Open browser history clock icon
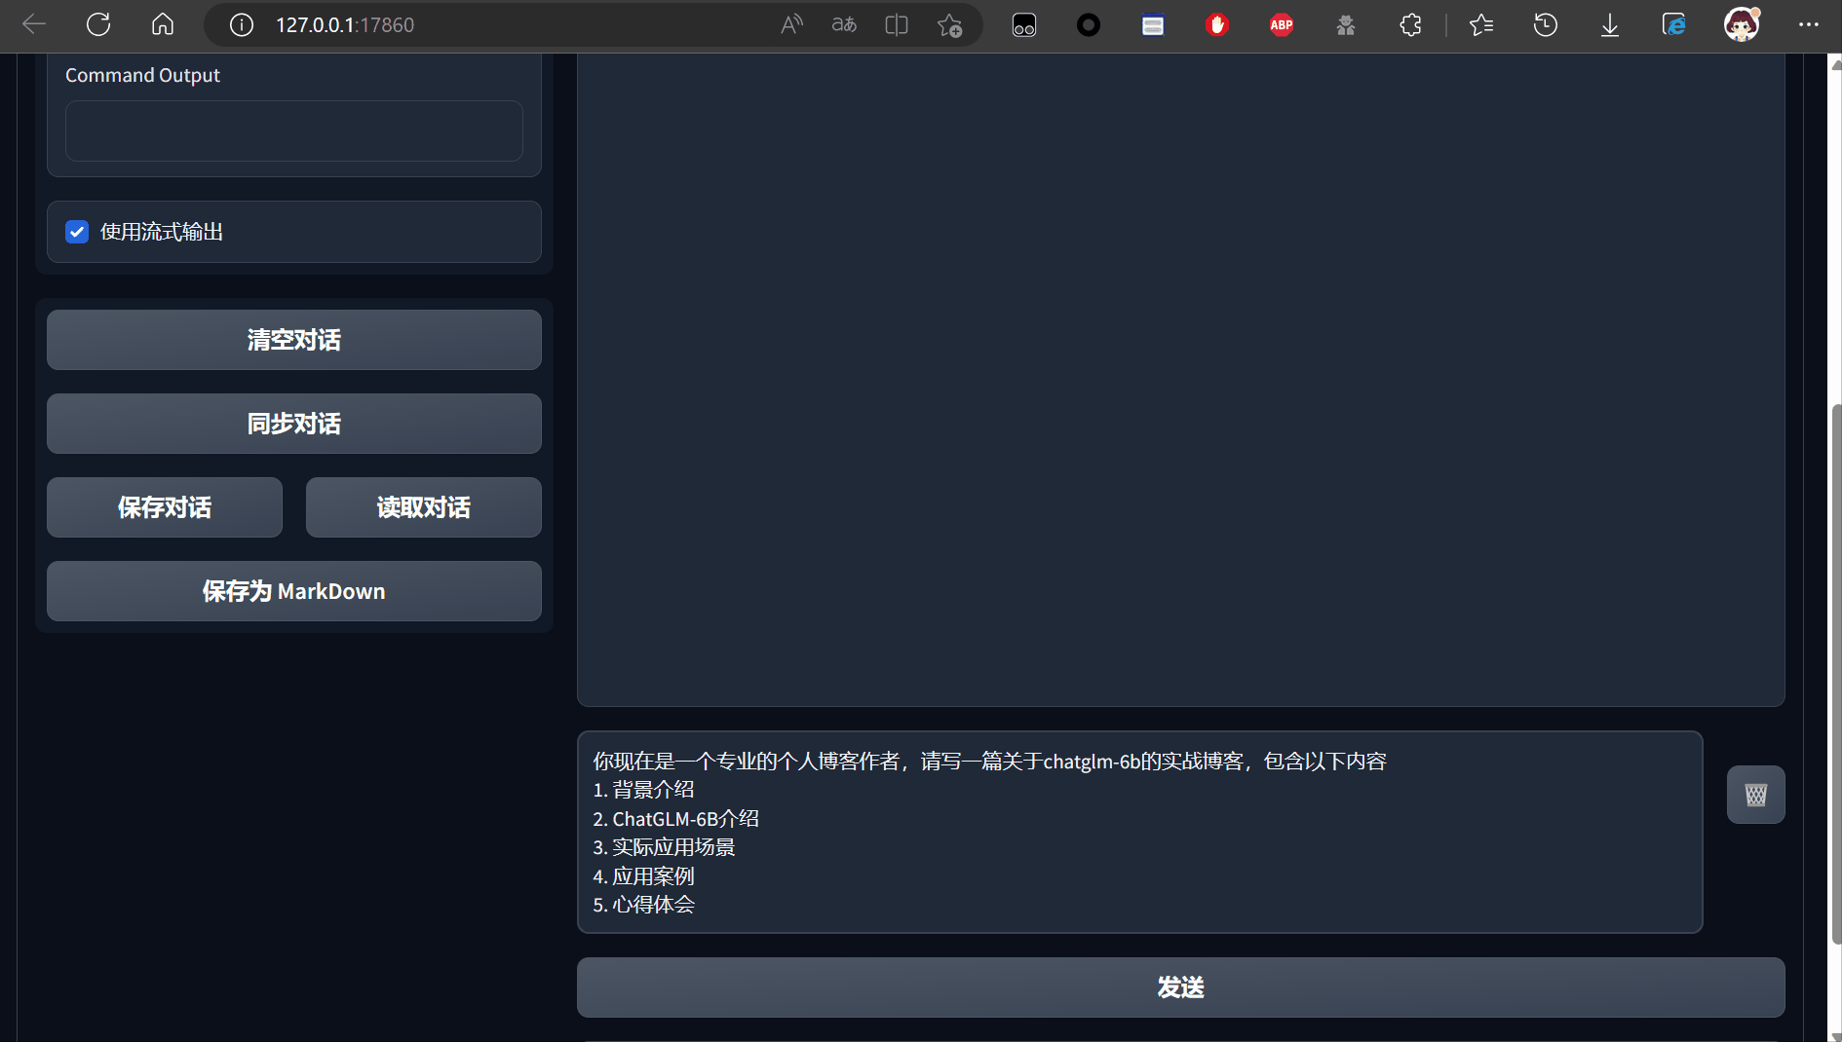The image size is (1842, 1042). tap(1546, 24)
